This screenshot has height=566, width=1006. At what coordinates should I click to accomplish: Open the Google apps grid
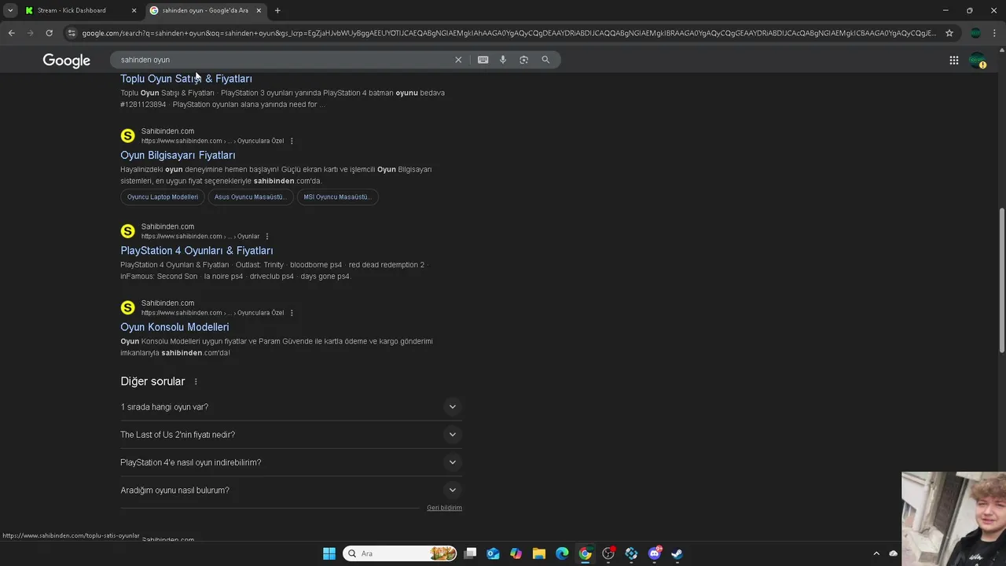coord(953,61)
